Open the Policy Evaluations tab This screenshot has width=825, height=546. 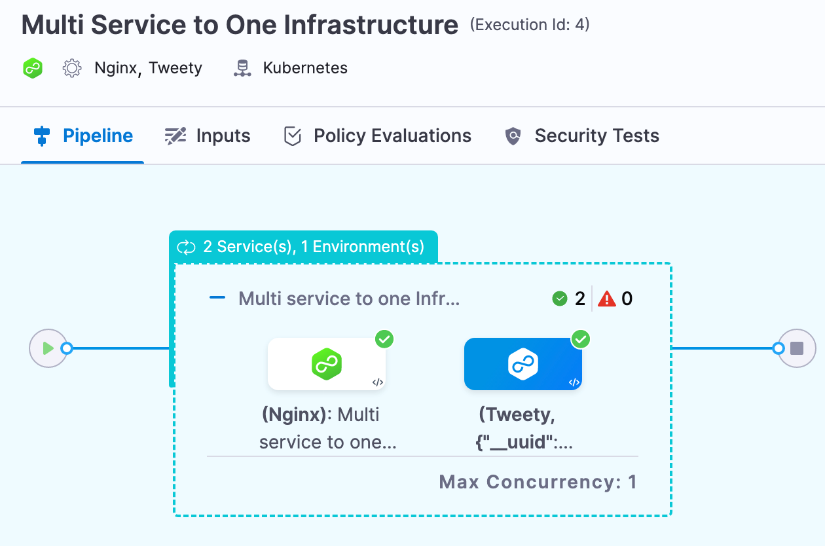[377, 136]
